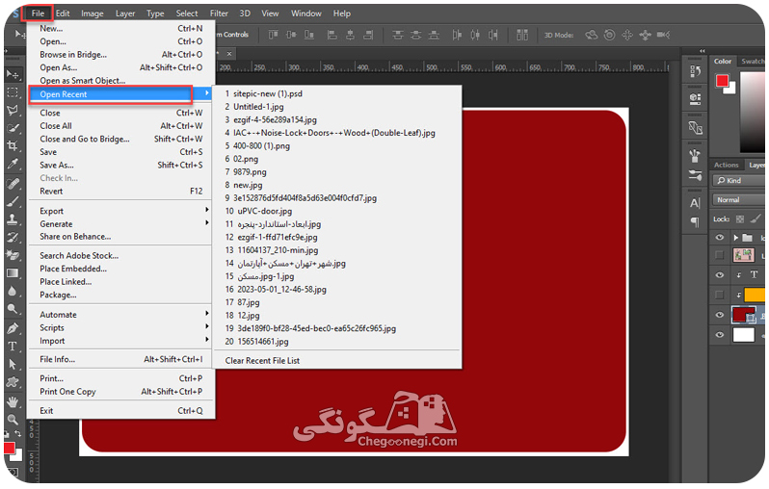Image resolution: width=769 pixels, height=489 pixels.
Task: Toggle visibility of the orange layer
Action: (x=720, y=295)
